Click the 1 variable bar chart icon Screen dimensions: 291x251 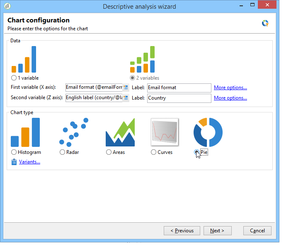(24, 59)
